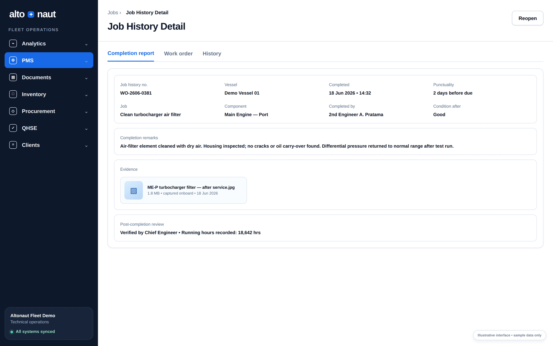Open the Inventory menu item
553x346 pixels.
click(49, 94)
